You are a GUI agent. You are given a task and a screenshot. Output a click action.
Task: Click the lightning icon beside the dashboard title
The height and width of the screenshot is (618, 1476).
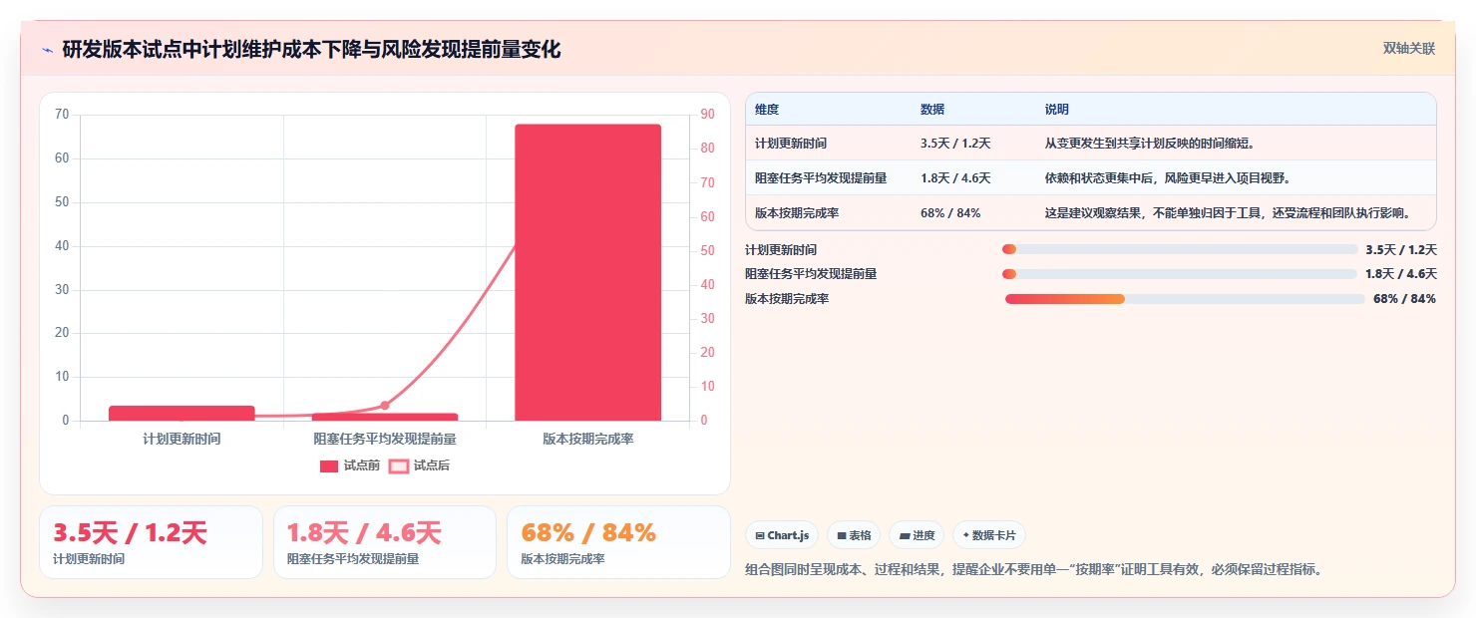click(48, 50)
